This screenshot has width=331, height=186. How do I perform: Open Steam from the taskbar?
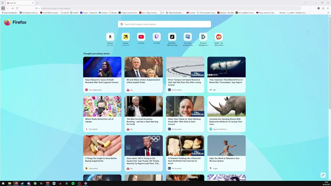[22, 183]
